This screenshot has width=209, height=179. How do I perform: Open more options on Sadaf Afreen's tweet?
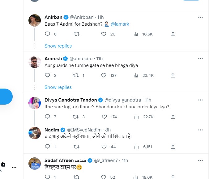pyautogui.click(x=200, y=160)
